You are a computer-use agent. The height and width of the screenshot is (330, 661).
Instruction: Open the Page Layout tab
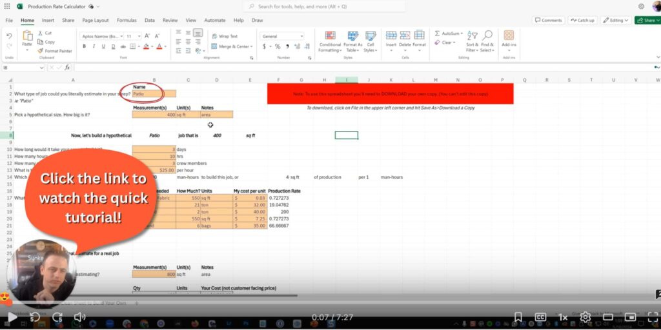tap(96, 20)
